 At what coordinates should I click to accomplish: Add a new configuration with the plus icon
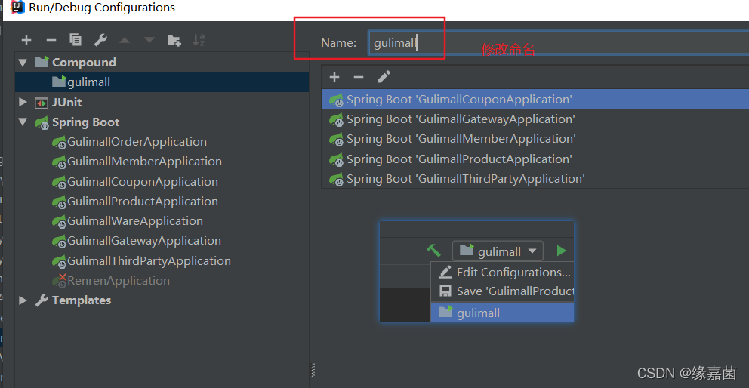coord(26,41)
